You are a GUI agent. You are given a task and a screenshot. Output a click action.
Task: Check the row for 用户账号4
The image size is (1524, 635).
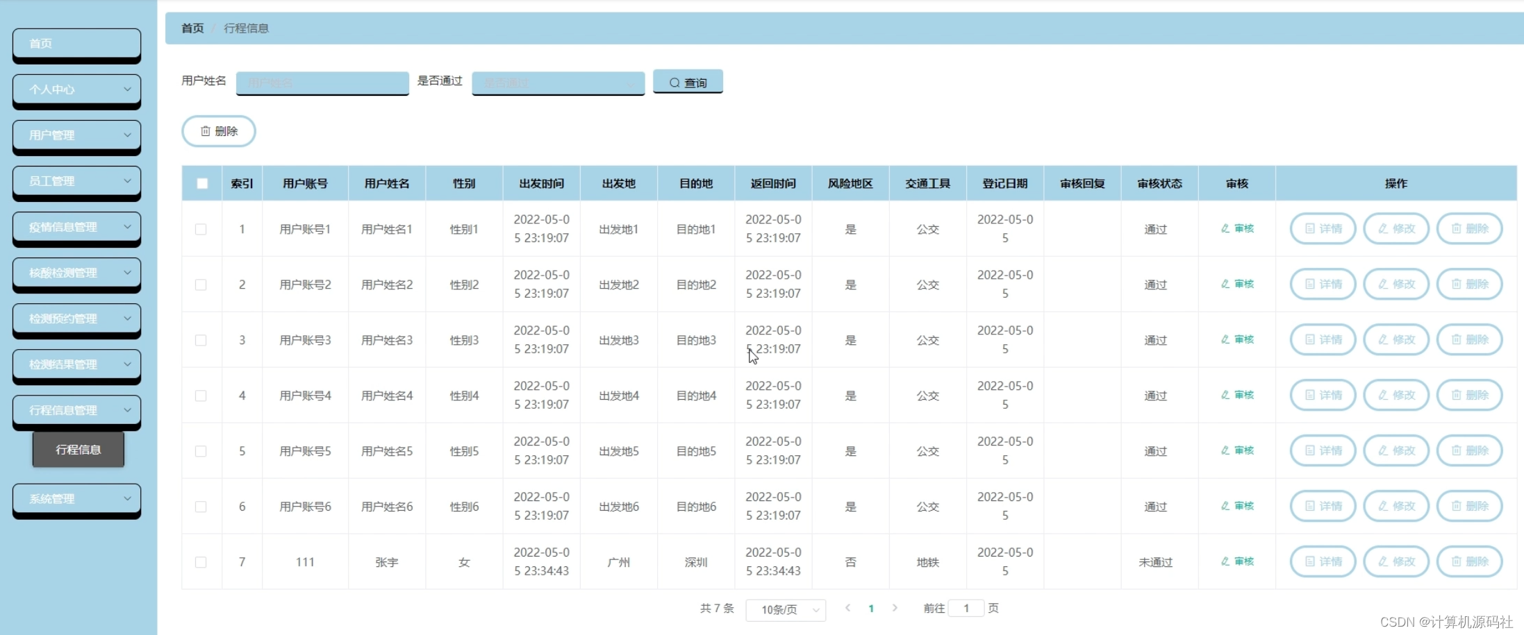(201, 396)
